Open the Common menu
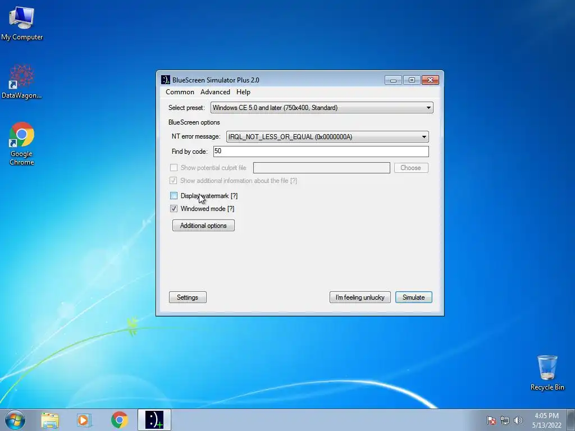 (180, 92)
